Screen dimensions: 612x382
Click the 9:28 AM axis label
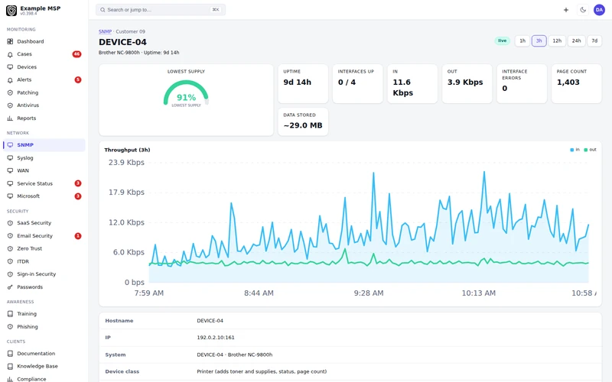[x=369, y=293]
